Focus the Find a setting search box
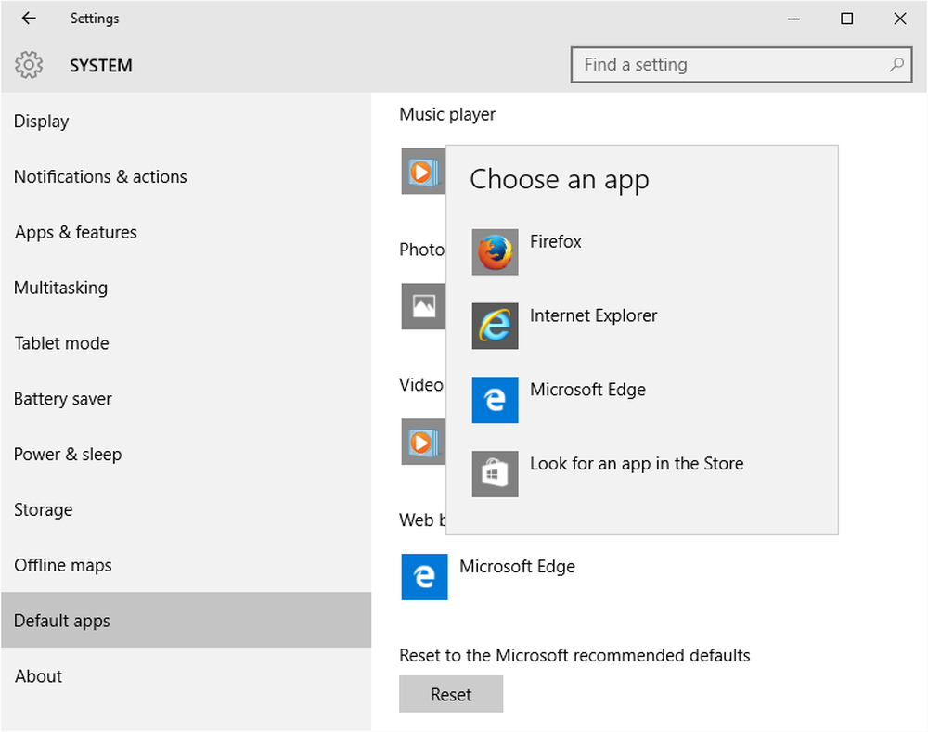Viewport: 928px width, 732px height. click(728, 66)
